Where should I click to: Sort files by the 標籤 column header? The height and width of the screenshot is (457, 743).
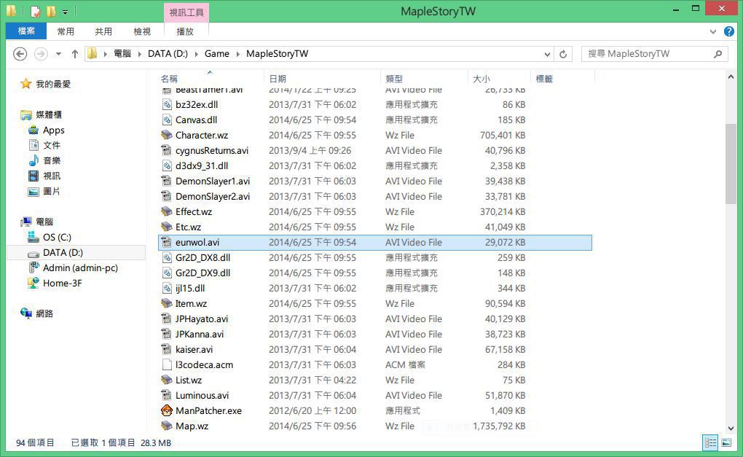coord(562,79)
